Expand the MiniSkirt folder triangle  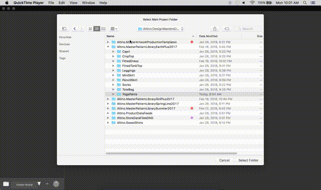(113, 75)
